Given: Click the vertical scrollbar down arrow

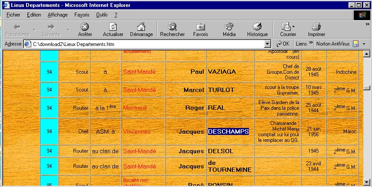Looking at the screenshot, I should click(x=367, y=182).
